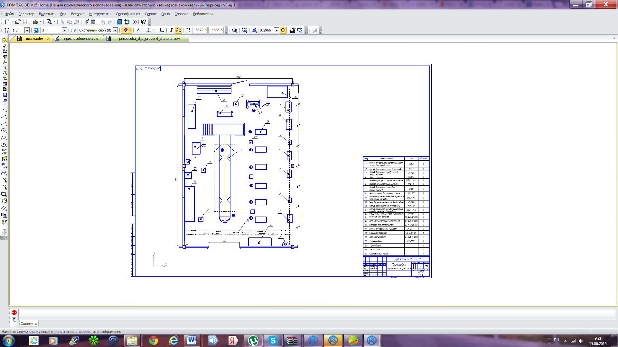Open the Инструменты menu
The height and width of the screenshot is (347, 618).
click(x=100, y=14)
